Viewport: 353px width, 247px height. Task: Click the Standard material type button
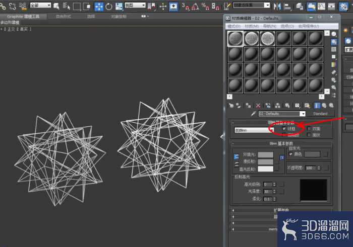point(320,114)
